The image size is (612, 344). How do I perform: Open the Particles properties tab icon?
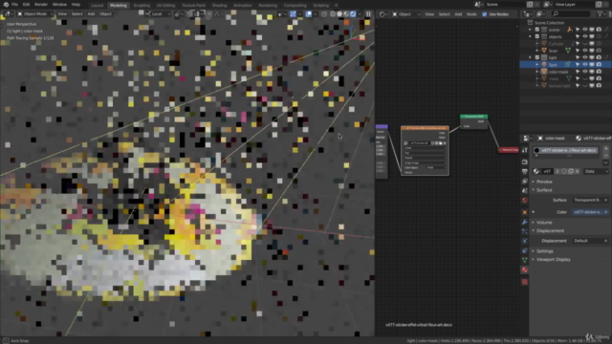pyautogui.click(x=525, y=231)
